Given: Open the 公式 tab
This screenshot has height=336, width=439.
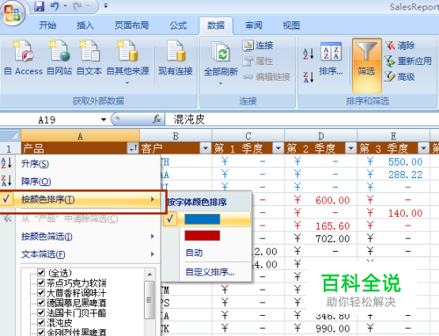Looking at the screenshot, I should click(x=178, y=25).
